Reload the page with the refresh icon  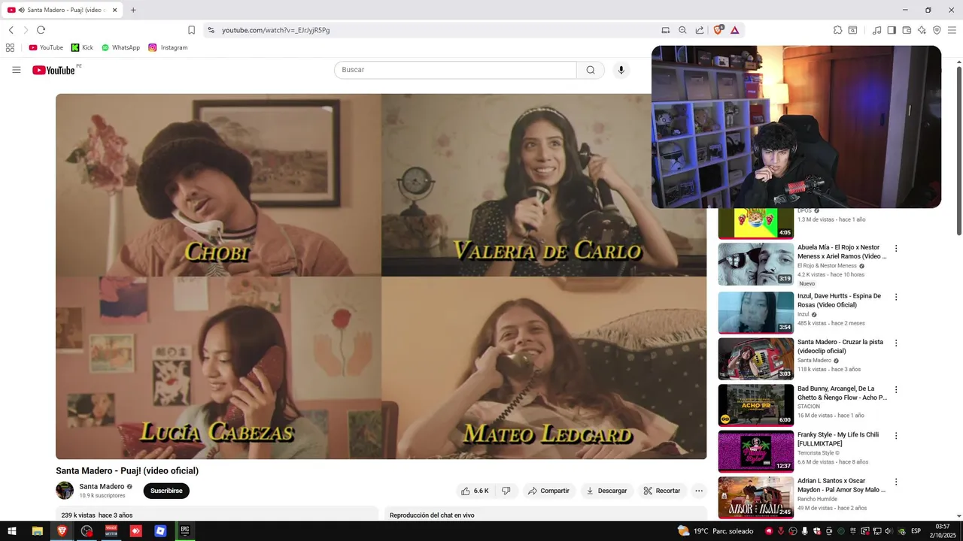pyautogui.click(x=41, y=30)
